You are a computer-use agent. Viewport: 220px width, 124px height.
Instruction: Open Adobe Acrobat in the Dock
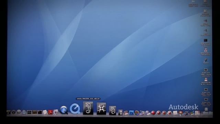51,112
